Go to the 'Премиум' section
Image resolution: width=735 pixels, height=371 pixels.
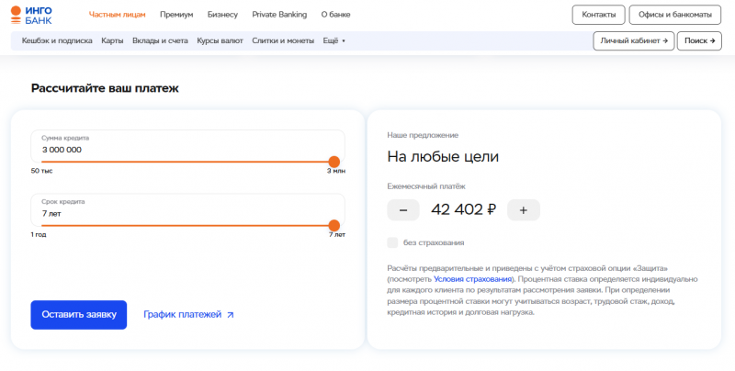tap(175, 15)
